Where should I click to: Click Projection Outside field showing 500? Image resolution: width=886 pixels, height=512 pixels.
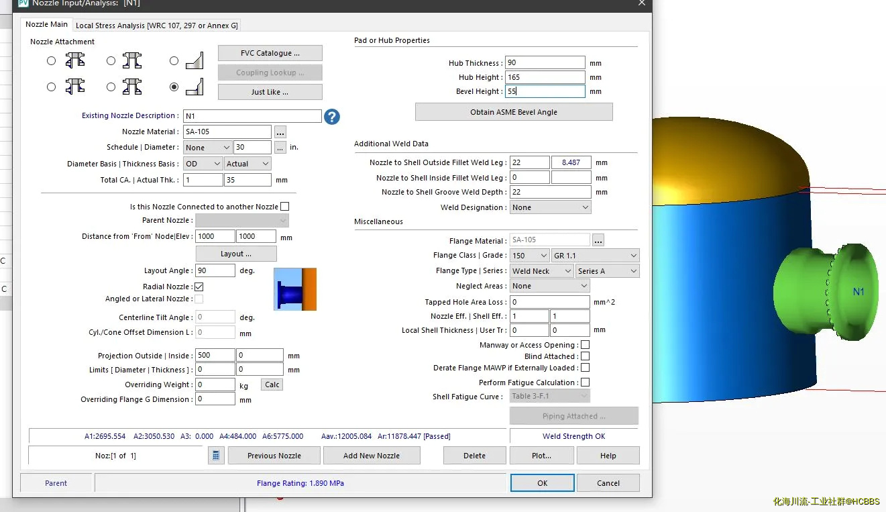coord(215,356)
